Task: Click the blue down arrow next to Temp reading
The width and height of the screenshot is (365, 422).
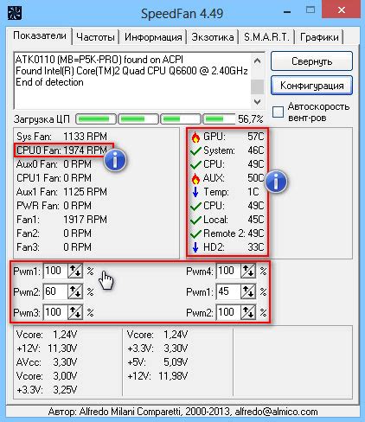Action: (195, 192)
